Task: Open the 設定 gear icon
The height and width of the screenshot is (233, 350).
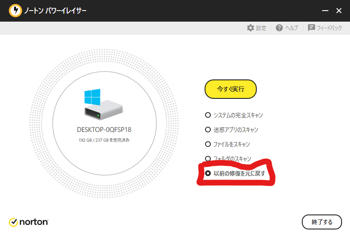Action: (x=251, y=28)
